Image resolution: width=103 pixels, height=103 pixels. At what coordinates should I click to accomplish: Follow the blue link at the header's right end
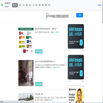(x=100, y=5)
